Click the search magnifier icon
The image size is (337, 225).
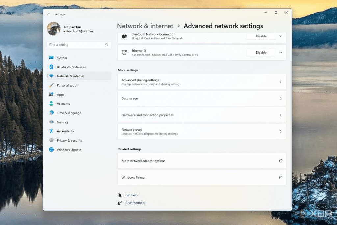coord(107,45)
